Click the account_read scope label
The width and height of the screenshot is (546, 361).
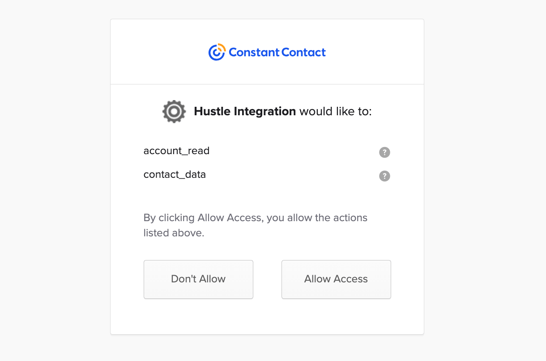pyautogui.click(x=176, y=151)
